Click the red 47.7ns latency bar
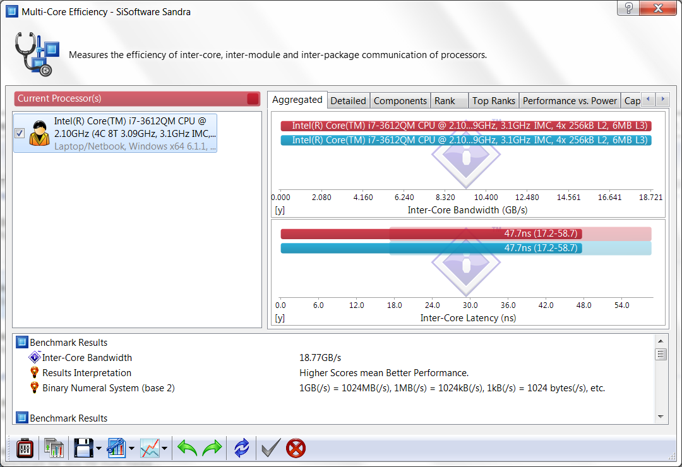The height and width of the screenshot is (467, 682). (x=431, y=233)
